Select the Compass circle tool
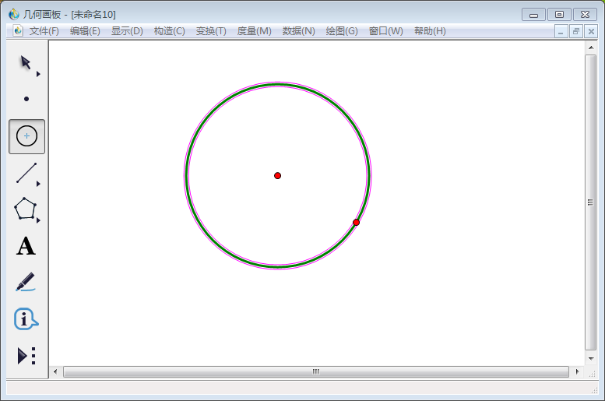Viewport: 605px width, 401px height. (26, 136)
